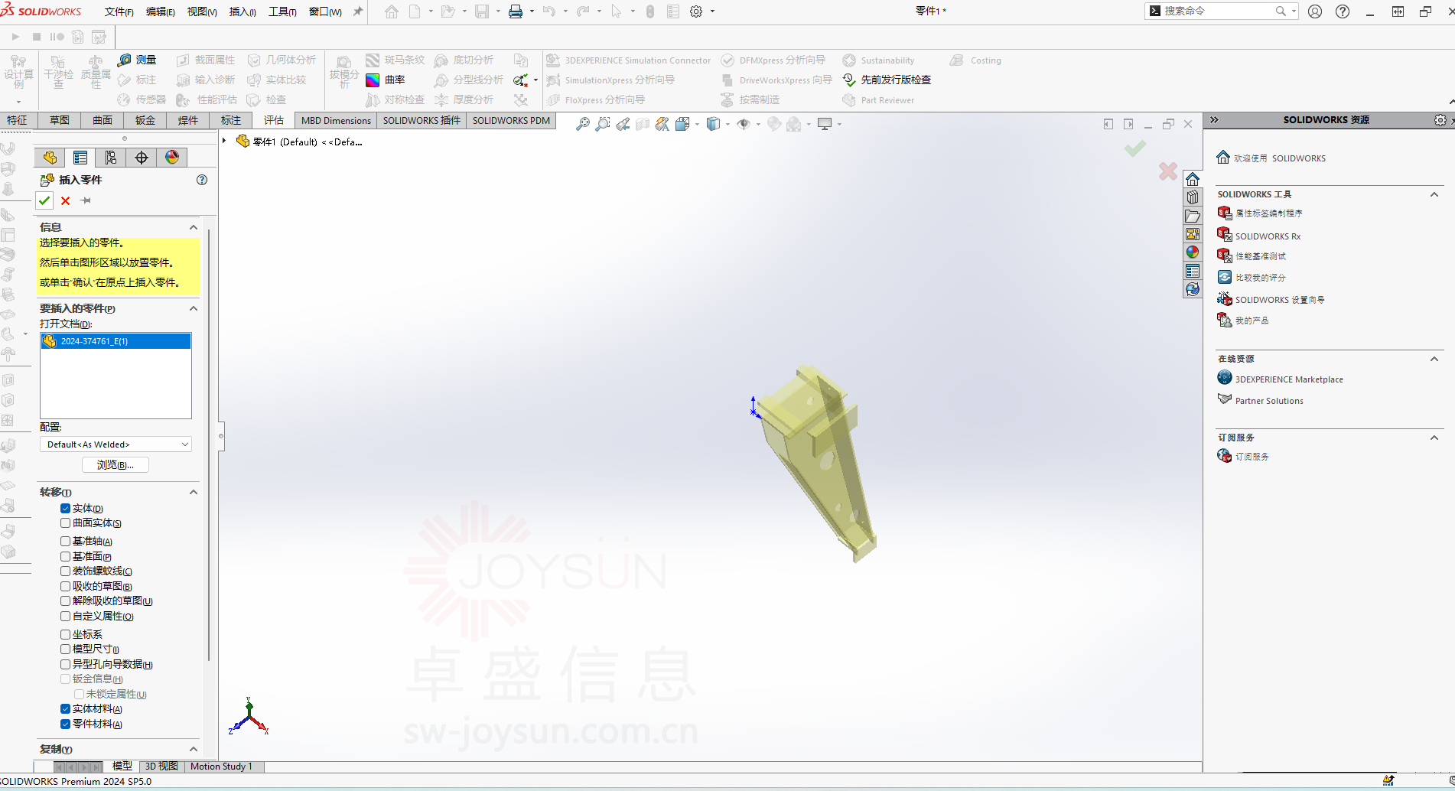The width and height of the screenshot is (1455, 791).
Task: Open the Appearances tab in task pane
Action: [1192, 252]
